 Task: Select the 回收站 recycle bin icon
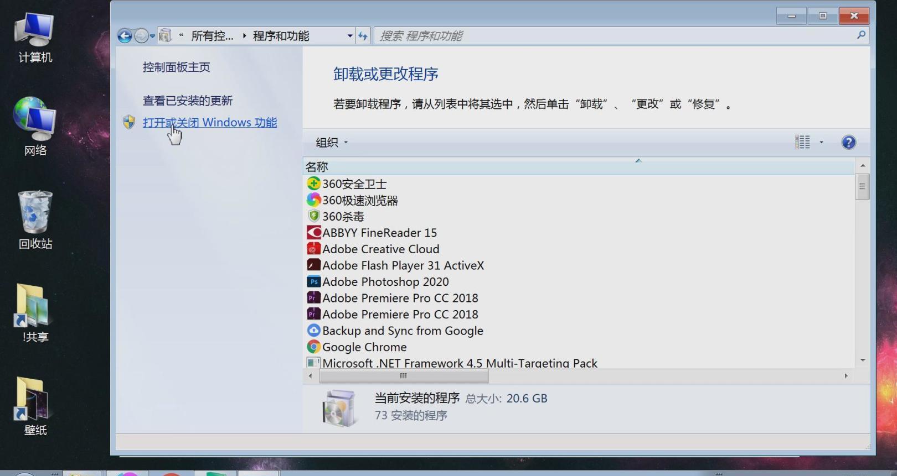35,220
